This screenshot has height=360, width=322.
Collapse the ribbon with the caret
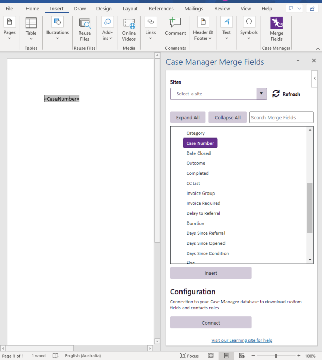[x=318, y=48]
